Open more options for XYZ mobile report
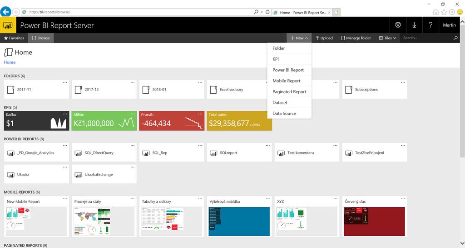Viewport: 465px width, 248px height. click(336, 199)
